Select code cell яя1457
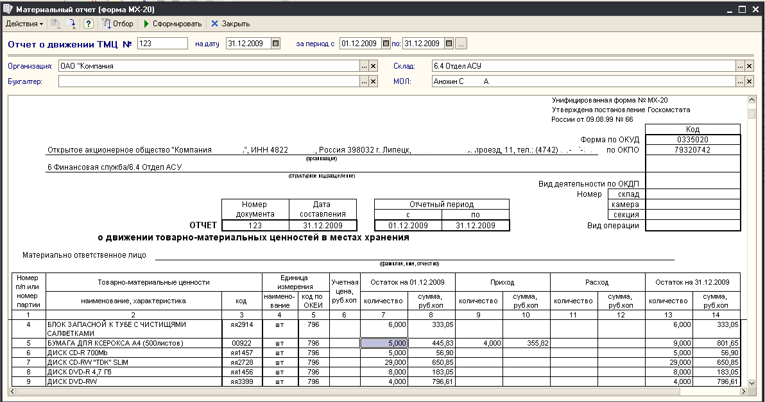 click(242, 353)
